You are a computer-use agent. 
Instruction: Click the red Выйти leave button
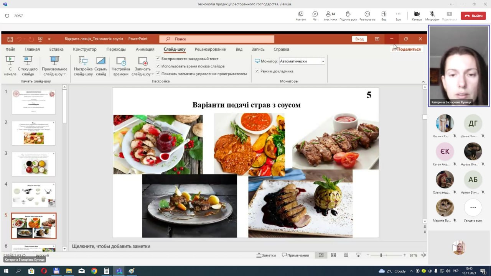[473, 16]
